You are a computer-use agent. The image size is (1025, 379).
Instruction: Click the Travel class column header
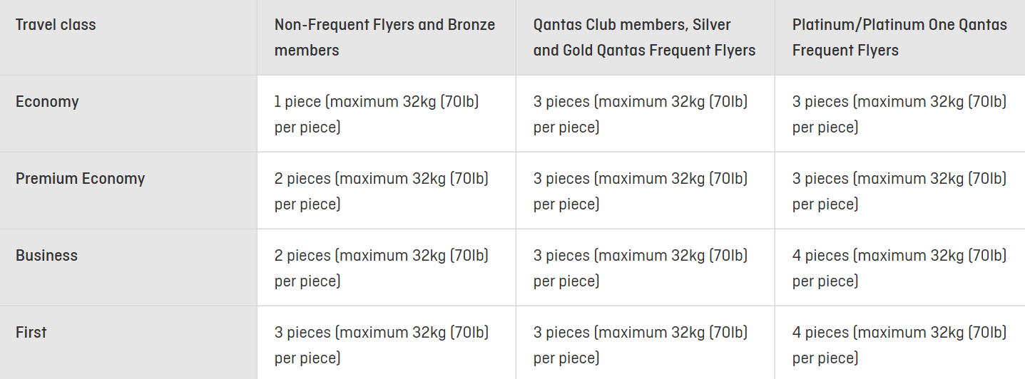pyautogui.click(x=56, y=24)
